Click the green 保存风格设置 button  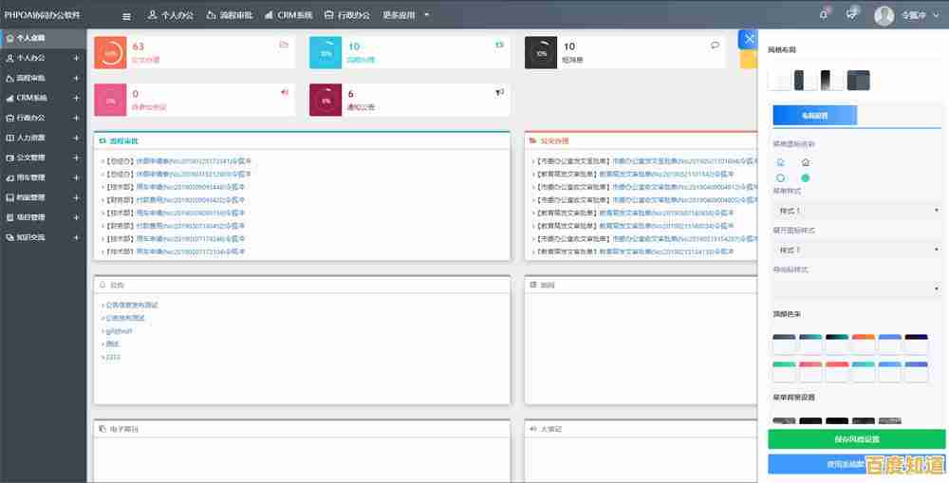point(856,439)
